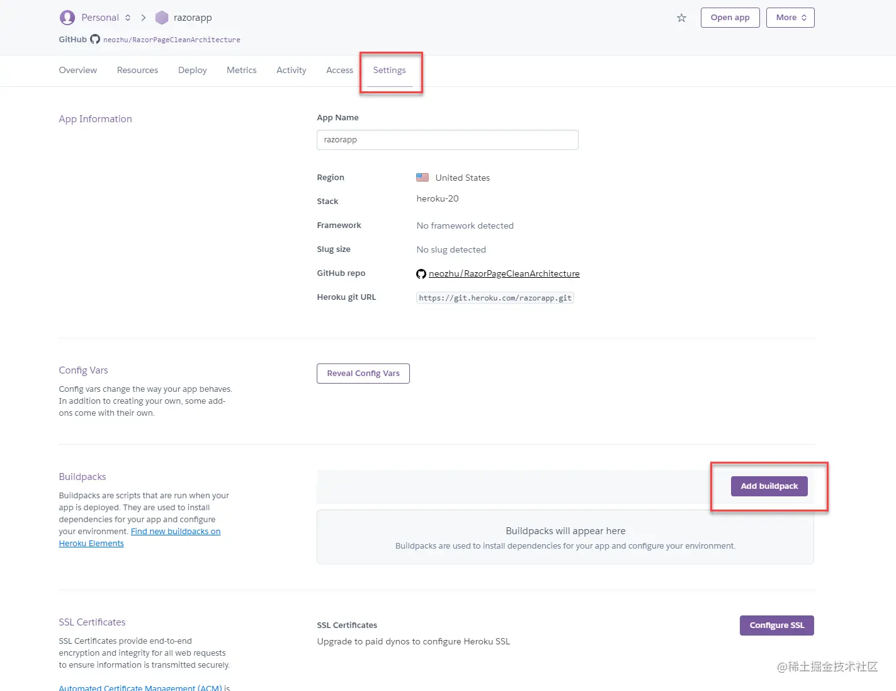
Task: Click the Buildpacks section heading
Action: 82,477
